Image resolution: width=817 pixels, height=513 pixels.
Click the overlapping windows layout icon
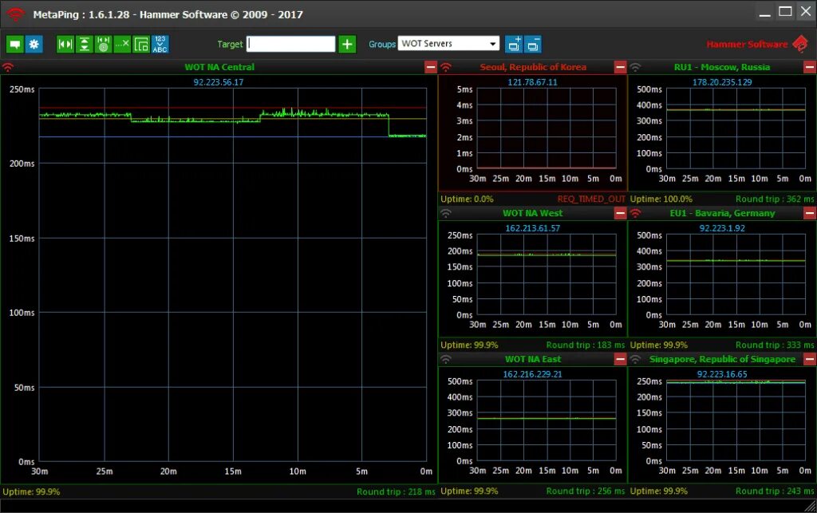point(141,44)
